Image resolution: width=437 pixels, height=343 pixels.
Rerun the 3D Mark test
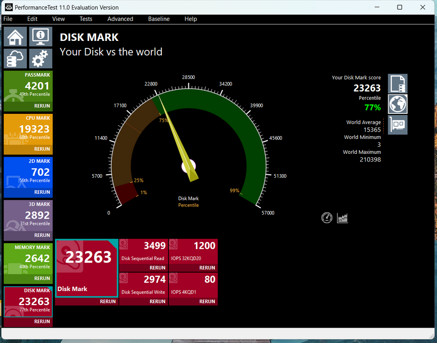pos(42,235)
